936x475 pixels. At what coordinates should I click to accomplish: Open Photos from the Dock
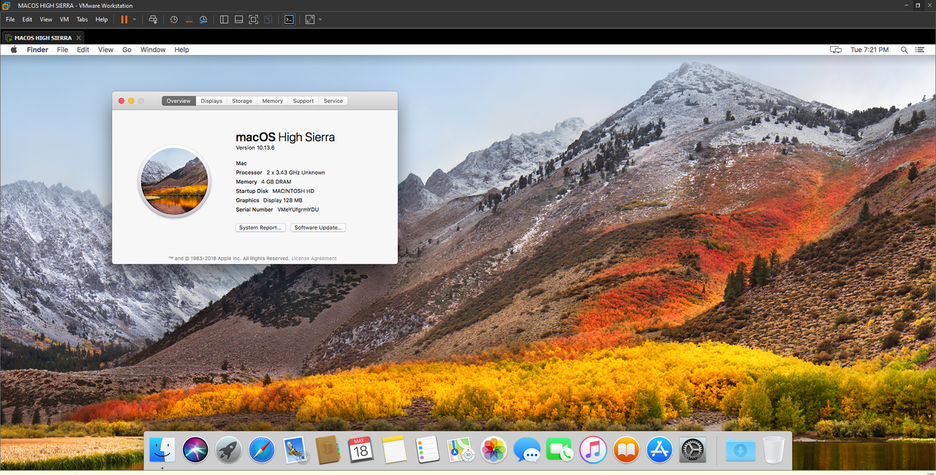[494, 449]
